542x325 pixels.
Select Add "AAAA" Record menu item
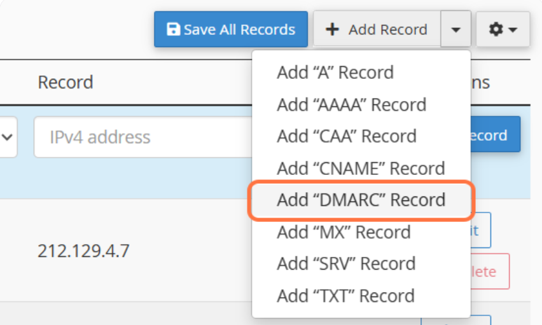pos(351,104)
